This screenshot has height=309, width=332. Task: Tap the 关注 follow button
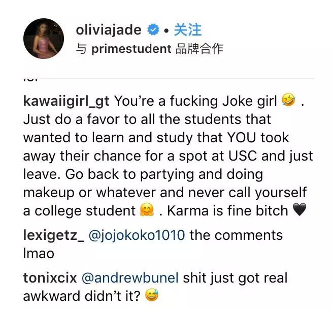tap(187, 30)
